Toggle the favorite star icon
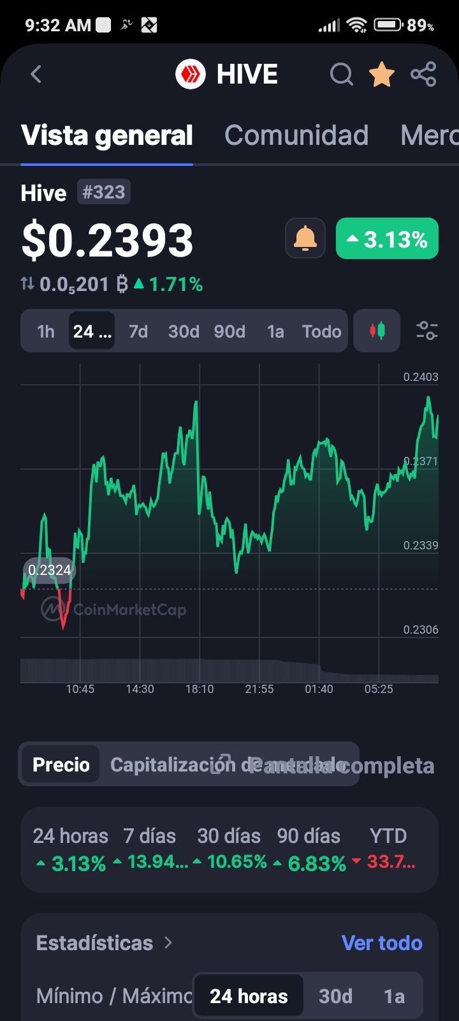The height and width of the screenshot is (1021, 459). tap(382, 75)
